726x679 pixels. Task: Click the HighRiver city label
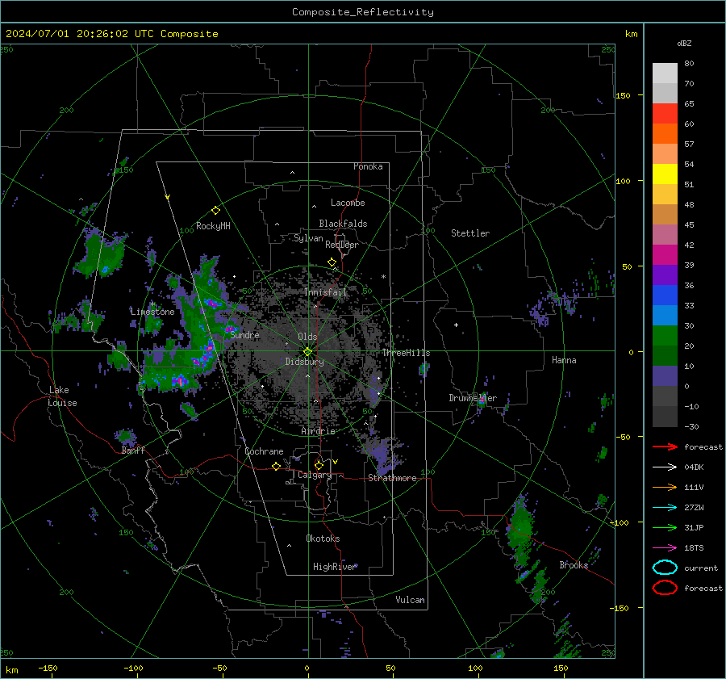click(334, 567)
